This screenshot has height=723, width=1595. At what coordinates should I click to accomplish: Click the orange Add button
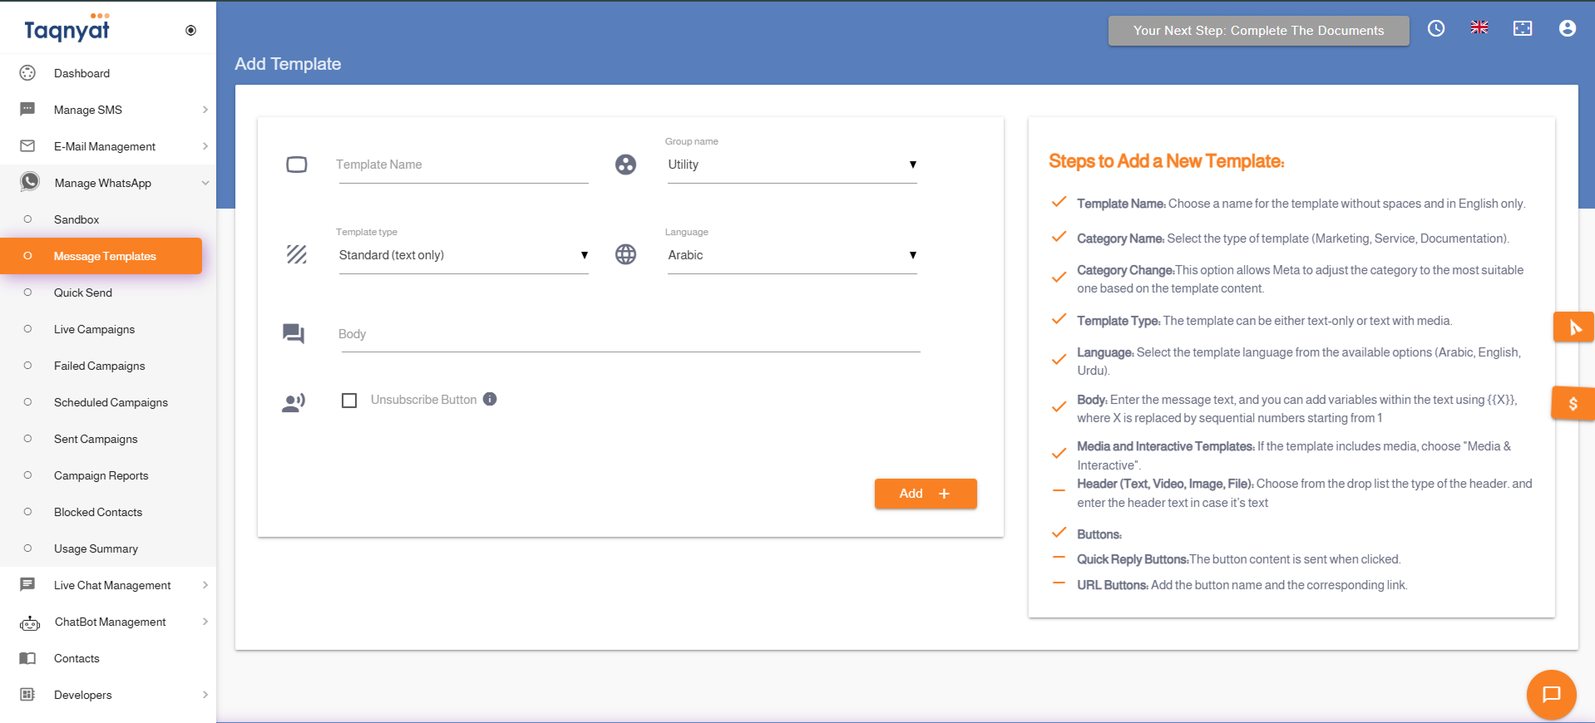[x=926, y=494]
